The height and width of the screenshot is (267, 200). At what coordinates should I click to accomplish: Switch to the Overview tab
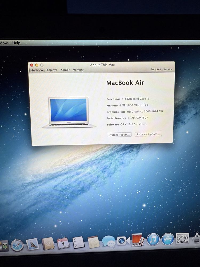37,70
